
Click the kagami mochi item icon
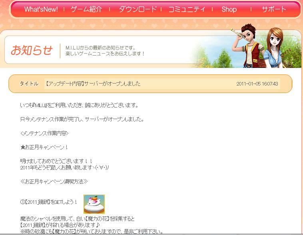(x=94, y=204)
